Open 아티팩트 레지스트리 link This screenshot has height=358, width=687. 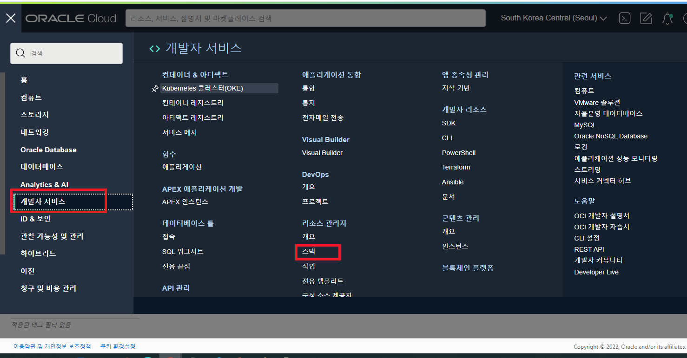(193, 117)
